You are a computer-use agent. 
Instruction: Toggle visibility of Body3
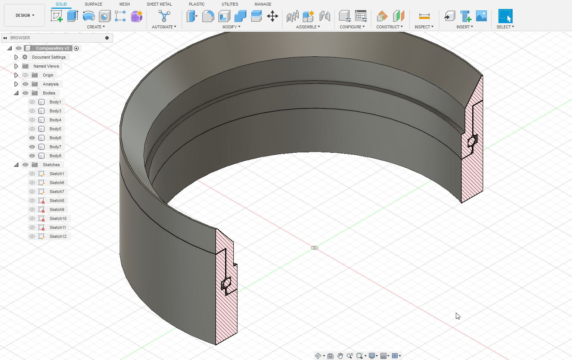32,111
